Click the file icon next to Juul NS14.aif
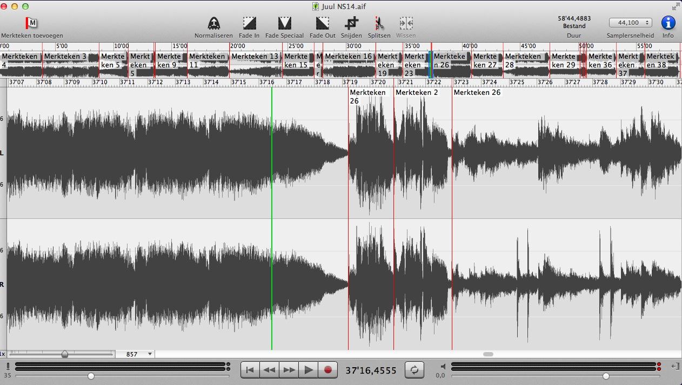682x385 pixels. tap(316, 6)
